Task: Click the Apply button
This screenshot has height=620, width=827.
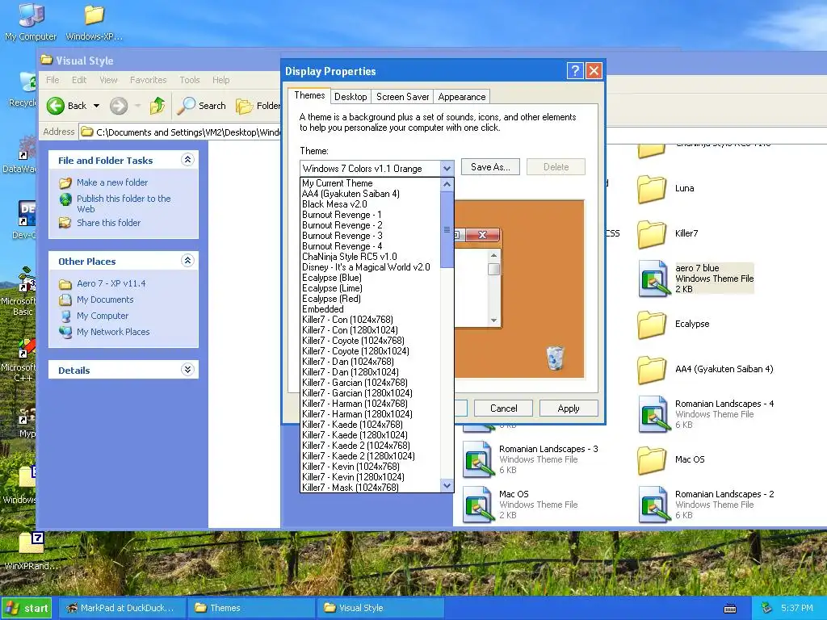Action: 568,408
